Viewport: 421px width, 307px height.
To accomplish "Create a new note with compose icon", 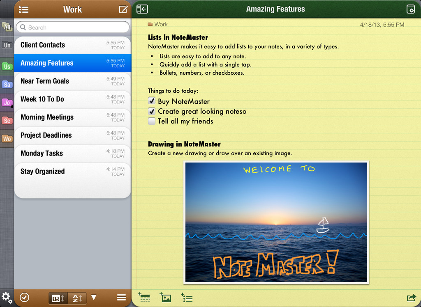I will pyautogui.click(x=123, y=9).
